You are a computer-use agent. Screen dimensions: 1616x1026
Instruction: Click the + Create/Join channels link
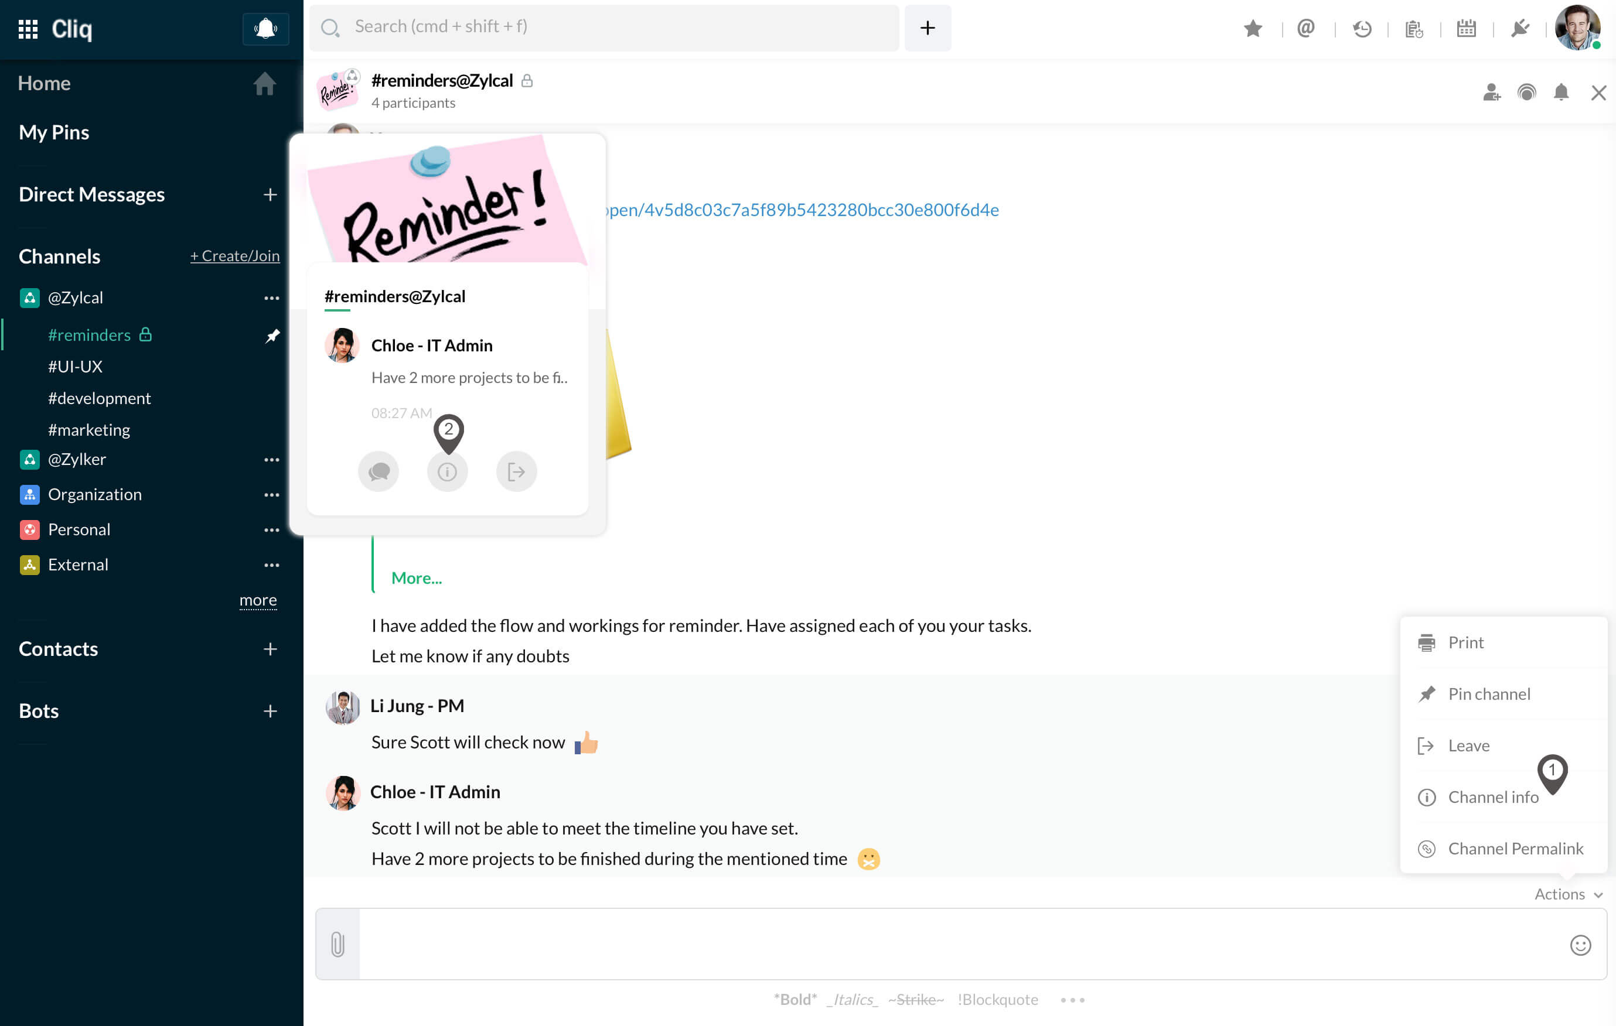pos(234,255)
